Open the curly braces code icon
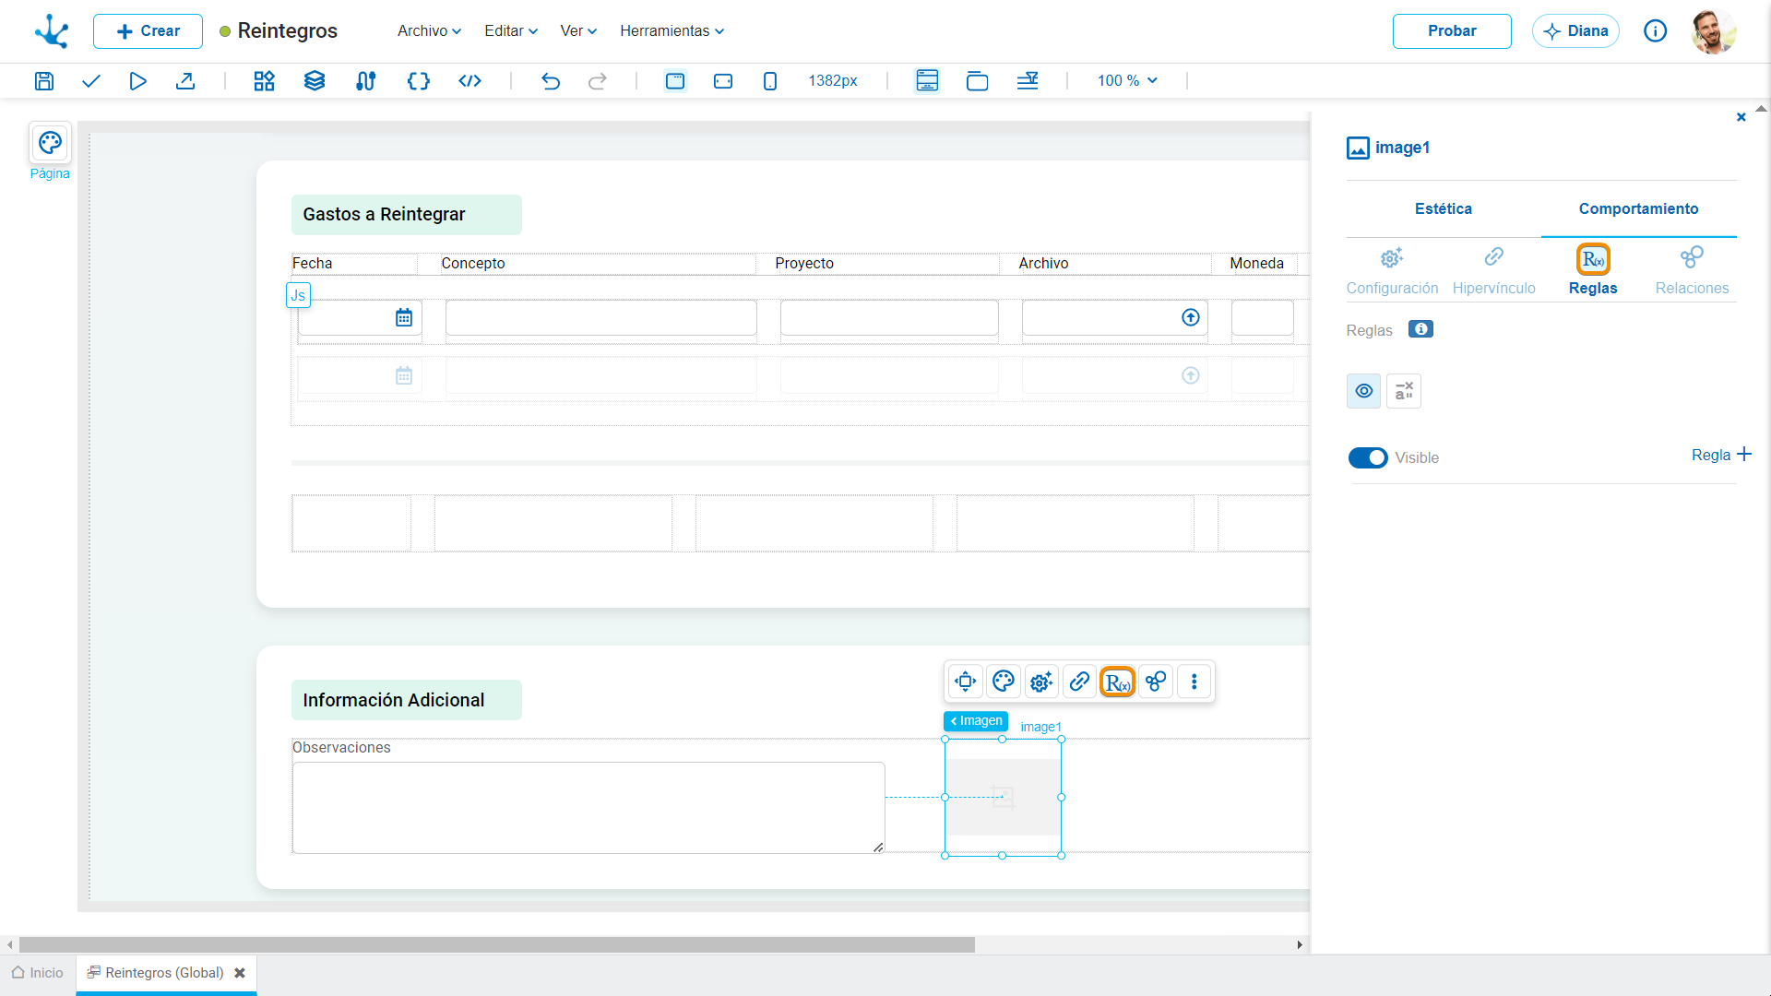Screen dimensions: 1771x996 coord(419,81)
